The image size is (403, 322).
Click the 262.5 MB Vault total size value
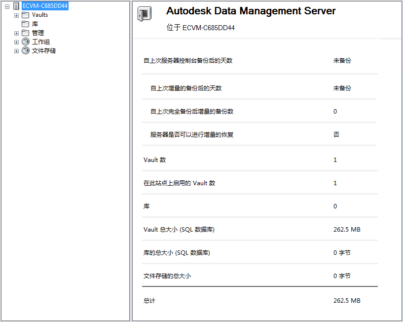(347, 229)
